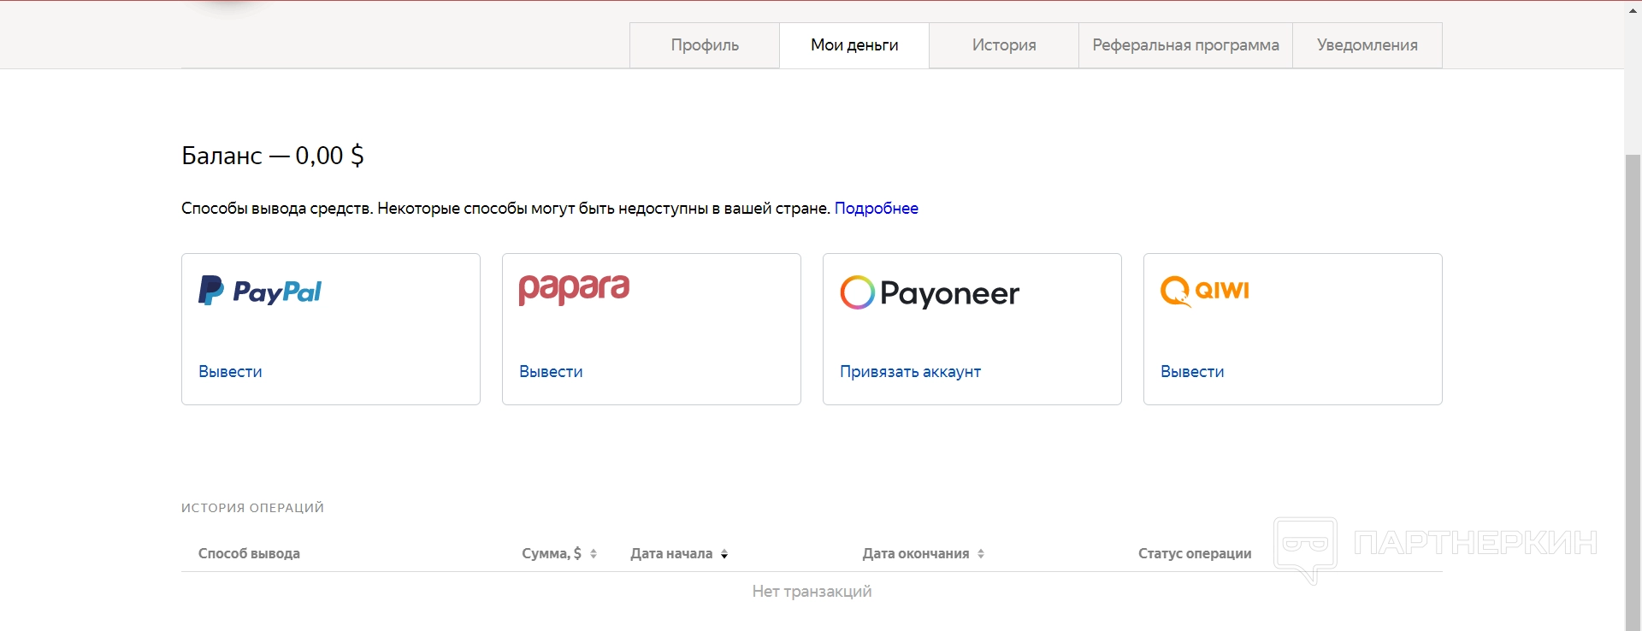Click the QIWI logo

pos(1205,291)
